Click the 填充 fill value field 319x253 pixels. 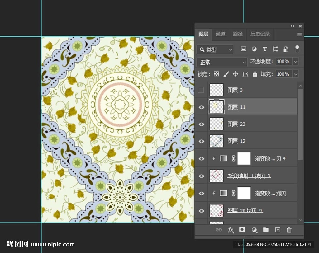(283, 74)
